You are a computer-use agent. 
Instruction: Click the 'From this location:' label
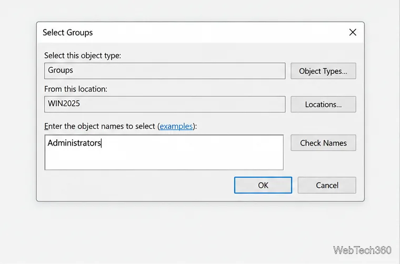(76, 89)
